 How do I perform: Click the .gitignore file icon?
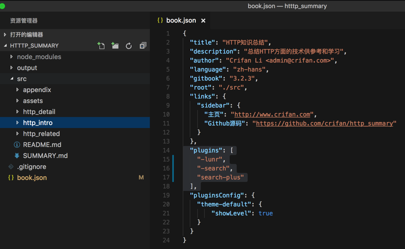point(11,166)
